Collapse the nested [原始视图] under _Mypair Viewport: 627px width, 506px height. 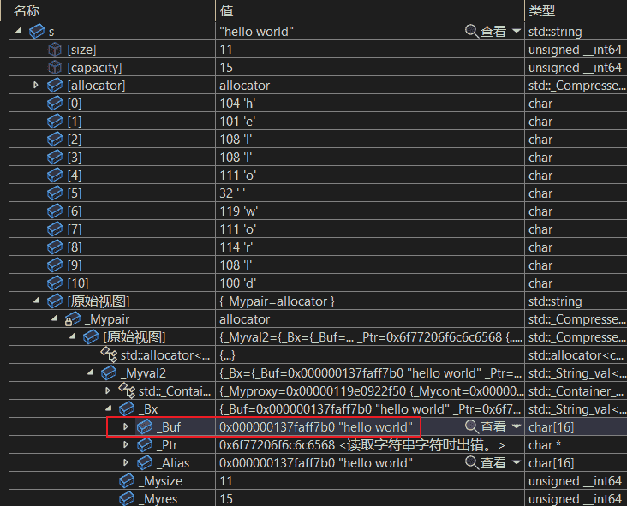[72, 336]
